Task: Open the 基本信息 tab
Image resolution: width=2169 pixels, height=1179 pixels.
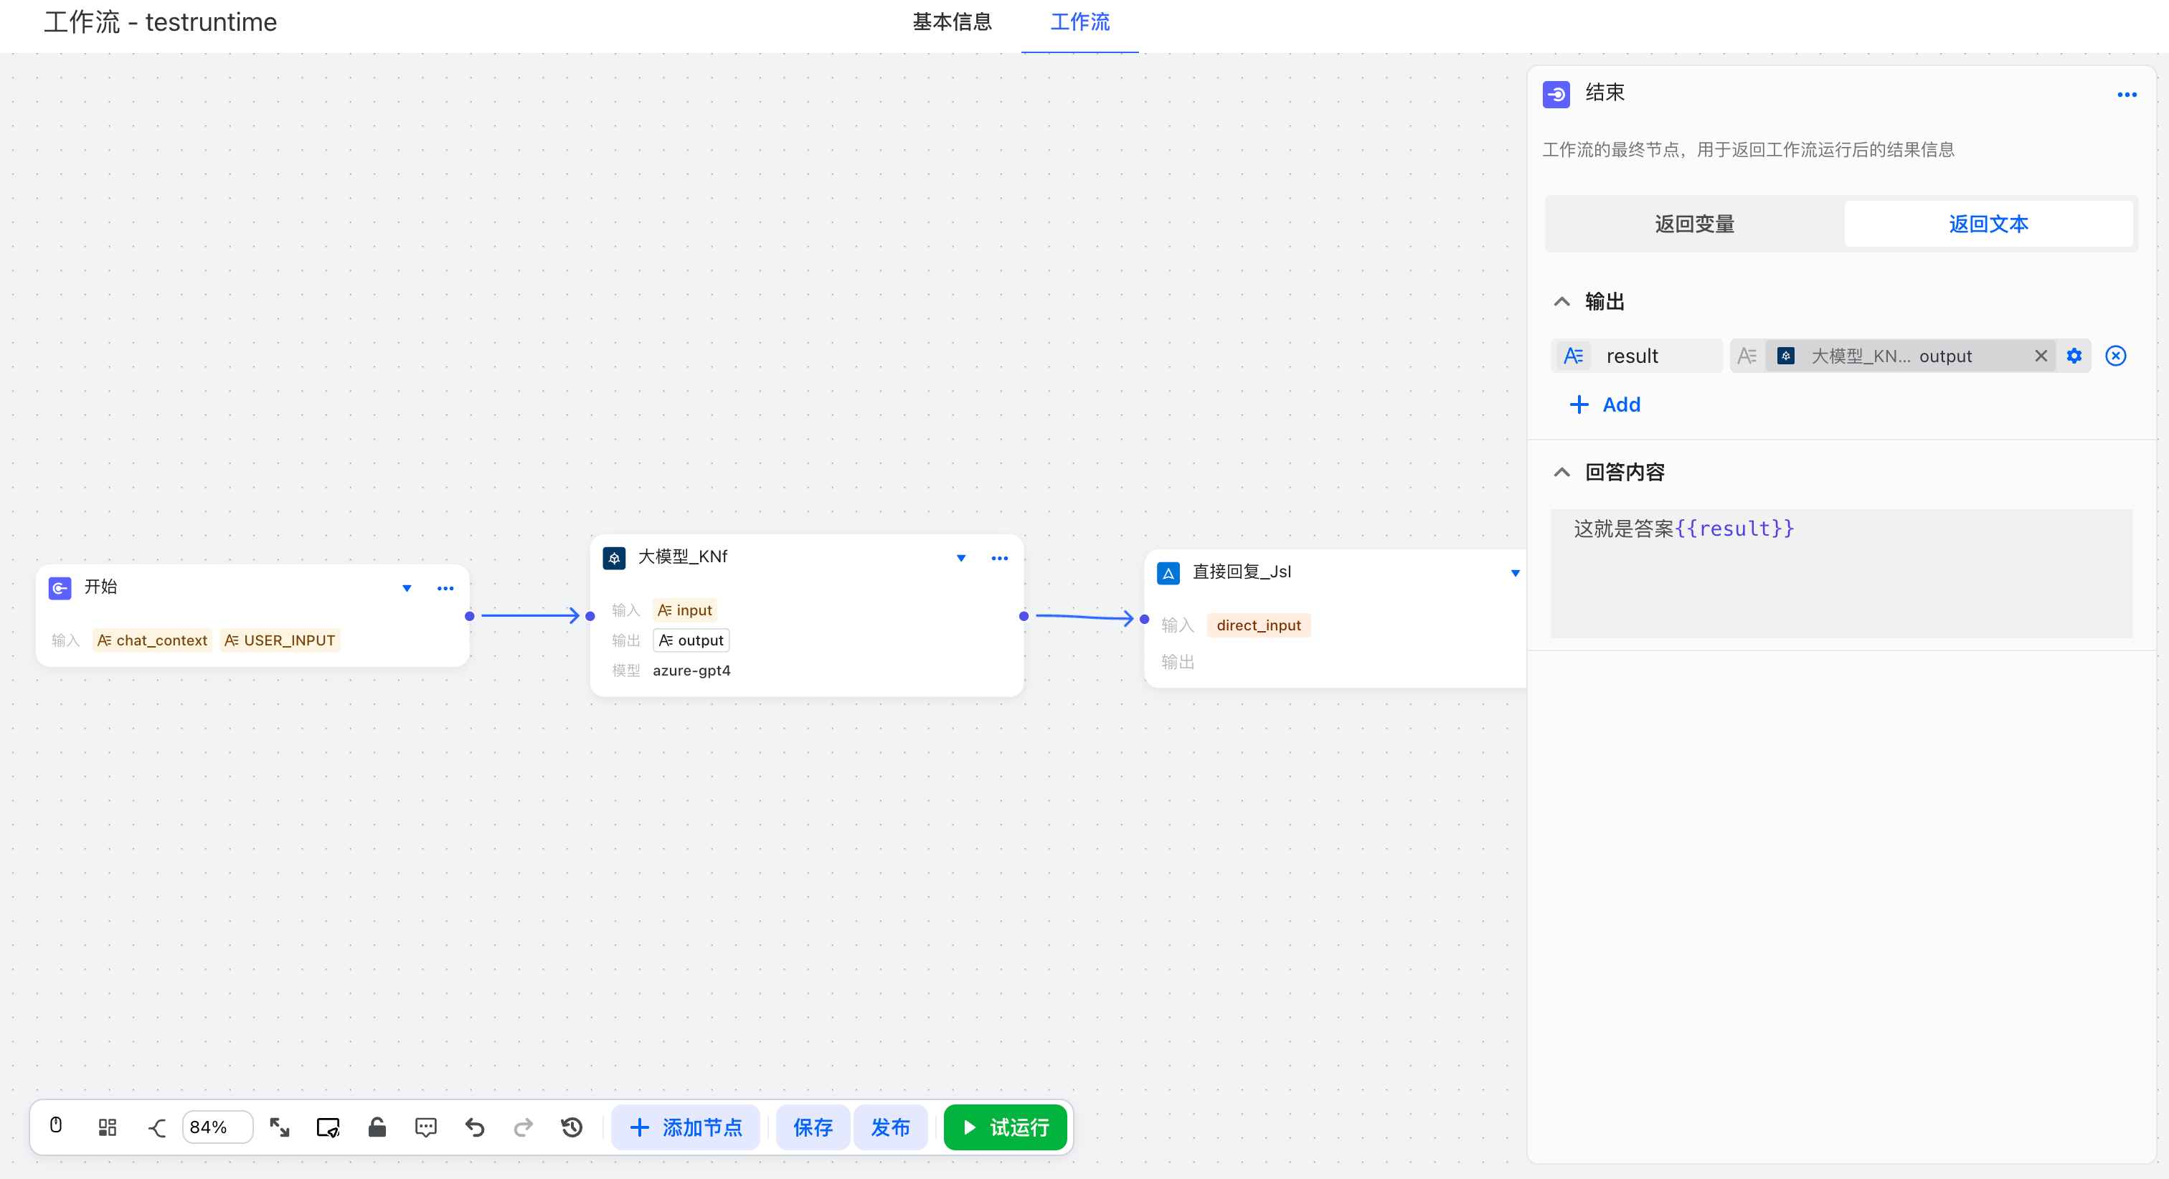Action: click(x=952, y=22)
